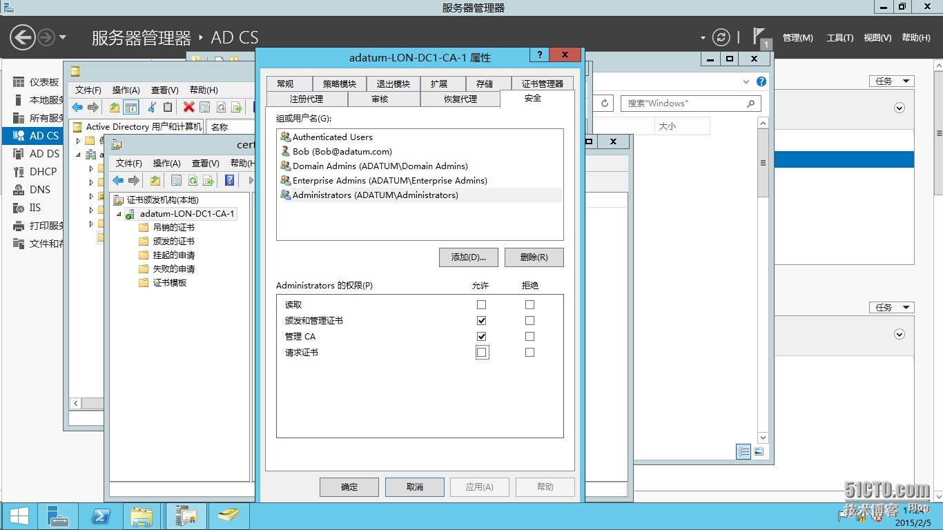
Task: Uncheck Allow for Issue and Manage Certificates
Action: 481,320
